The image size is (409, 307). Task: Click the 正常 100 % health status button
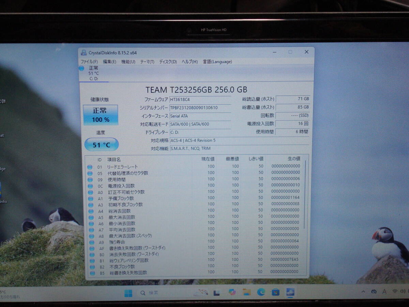coord(101,115)
